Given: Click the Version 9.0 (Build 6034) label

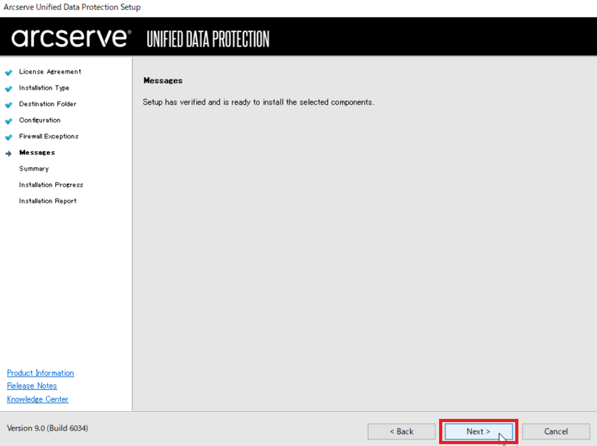Looking at the screenshot, I should click(48, 428).
